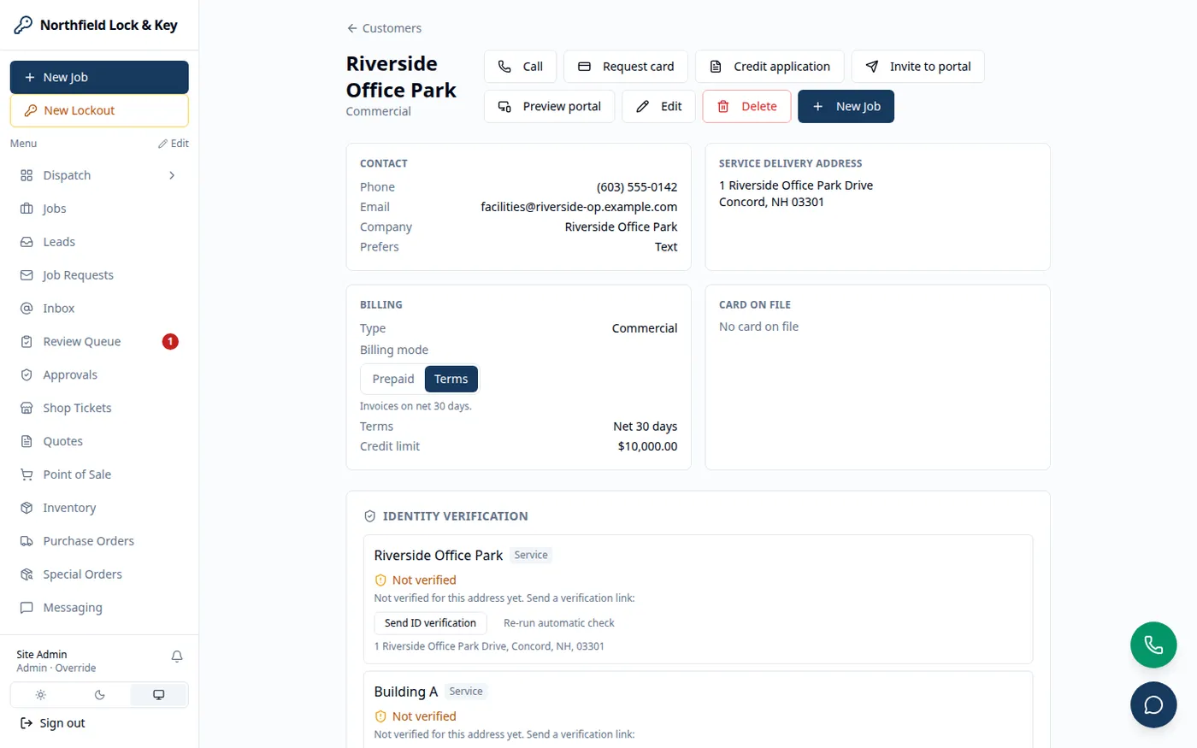The width and height of the screenshot is (1197, 748).
Task: Open notifications bell icon
Action: pos(177,657)
